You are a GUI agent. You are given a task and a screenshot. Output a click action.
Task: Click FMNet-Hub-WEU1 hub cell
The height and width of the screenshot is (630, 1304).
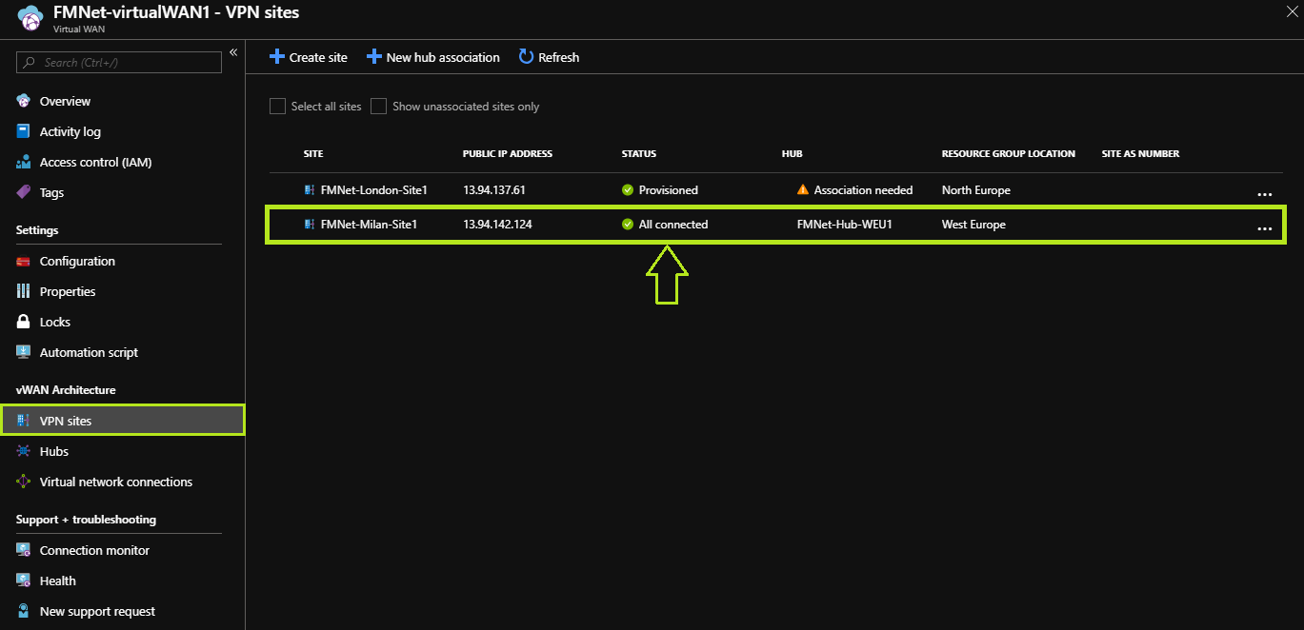coord(845,225)
